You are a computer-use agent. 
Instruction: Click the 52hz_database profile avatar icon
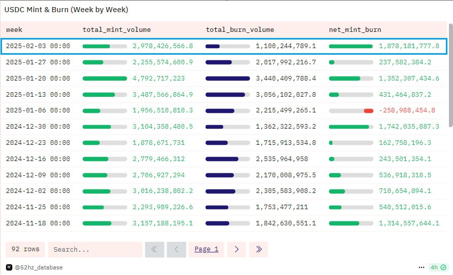(x=9, y=267)
